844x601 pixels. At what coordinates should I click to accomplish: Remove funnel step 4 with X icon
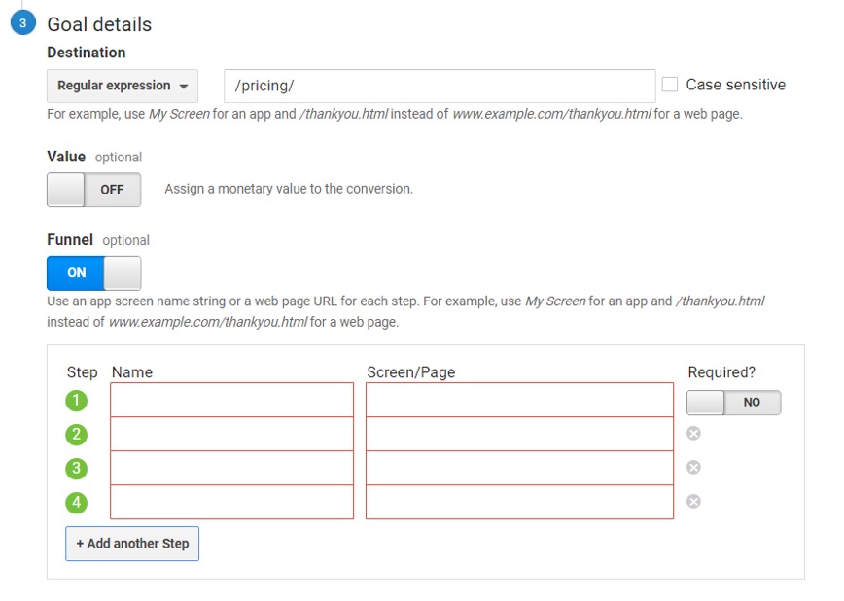pos(693,502)
